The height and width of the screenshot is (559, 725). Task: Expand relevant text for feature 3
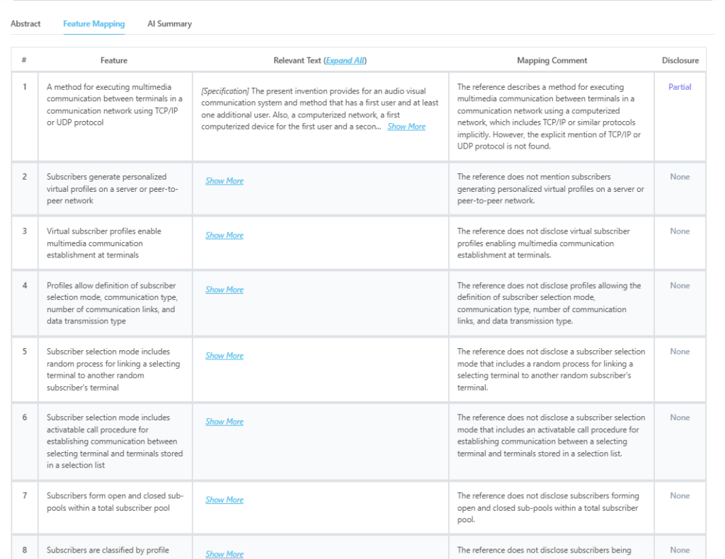224,236
